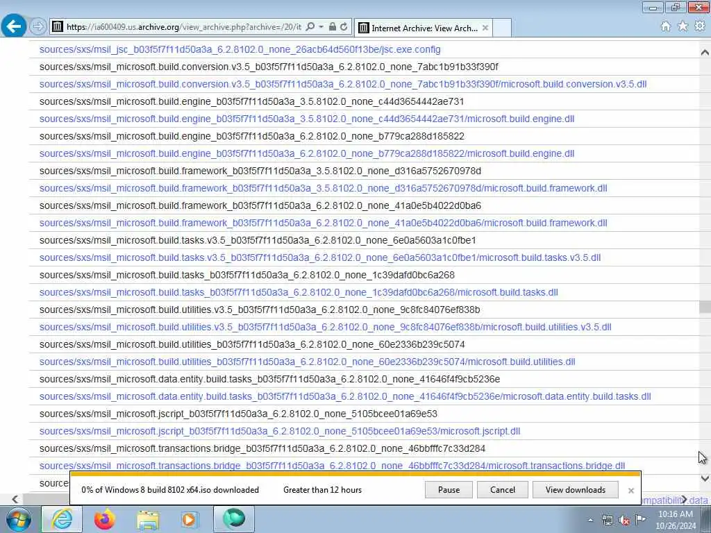711x533 pixels.
Task: Open the 60e2336b239c5074 microsoft.build.utilities.dll link
Action: pos(307,362)
